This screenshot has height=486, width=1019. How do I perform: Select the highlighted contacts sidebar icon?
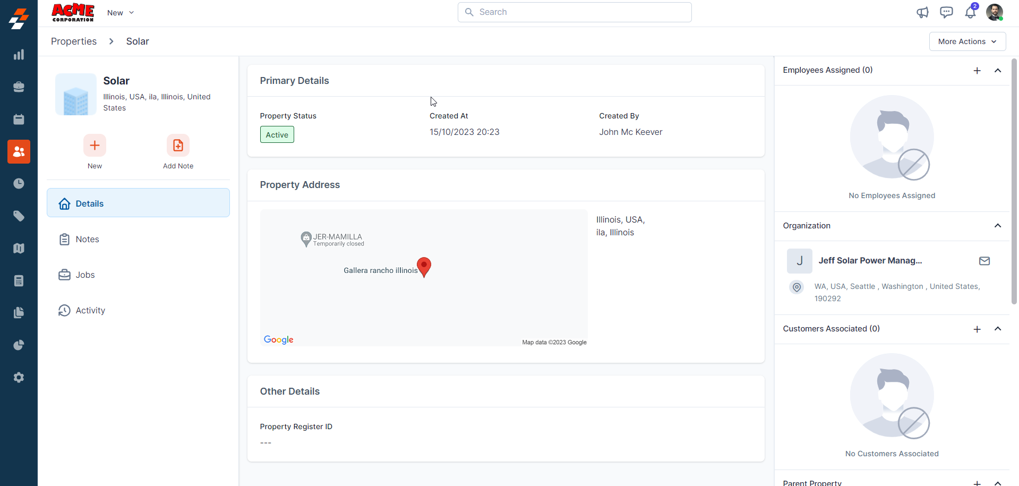coord(19,152)
